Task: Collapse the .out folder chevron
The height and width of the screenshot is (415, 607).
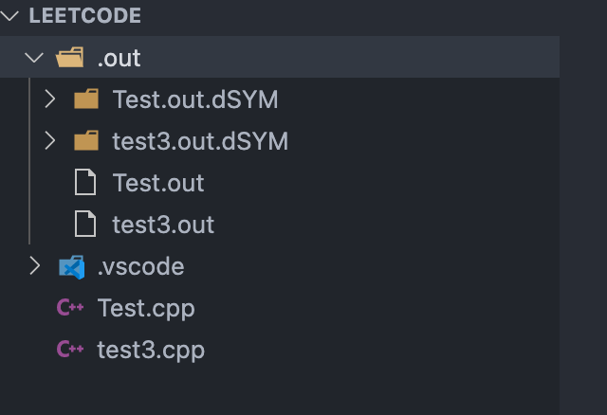Action: coord(34,58)
